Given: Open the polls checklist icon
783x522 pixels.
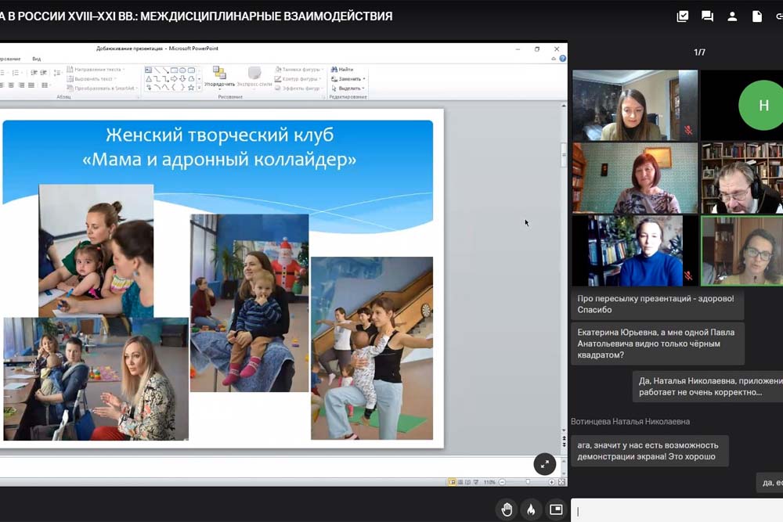Looking at the screenshot, I should (x=683, y=16).
